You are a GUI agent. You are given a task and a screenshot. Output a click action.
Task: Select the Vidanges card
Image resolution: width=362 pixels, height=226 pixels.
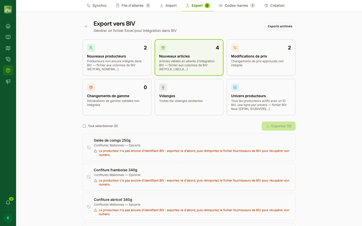[x=189, y=97]
